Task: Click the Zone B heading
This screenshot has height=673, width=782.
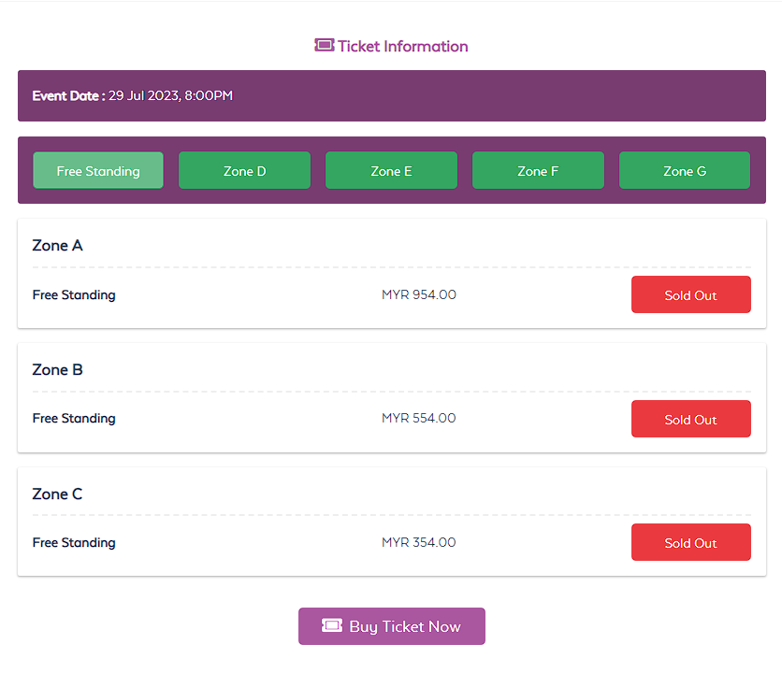Action: [57, 370]
